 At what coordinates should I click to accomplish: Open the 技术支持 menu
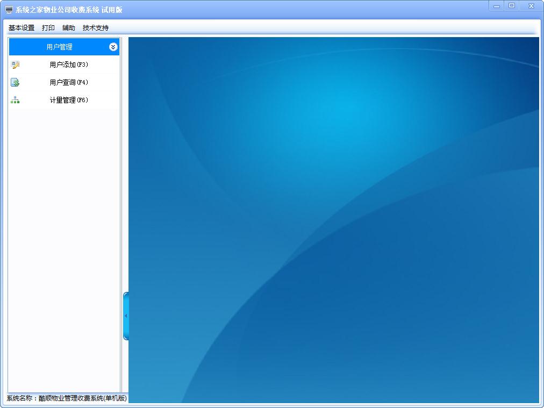click(95, 28)
